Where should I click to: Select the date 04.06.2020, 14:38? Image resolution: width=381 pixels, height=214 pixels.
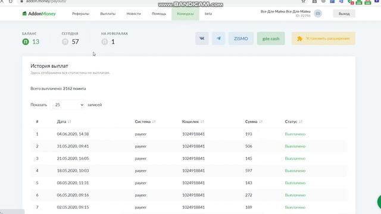click(73, 134)
